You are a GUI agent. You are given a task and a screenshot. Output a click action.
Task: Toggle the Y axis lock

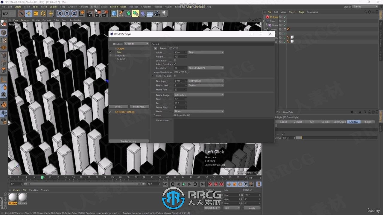click(x=67, y=13)
